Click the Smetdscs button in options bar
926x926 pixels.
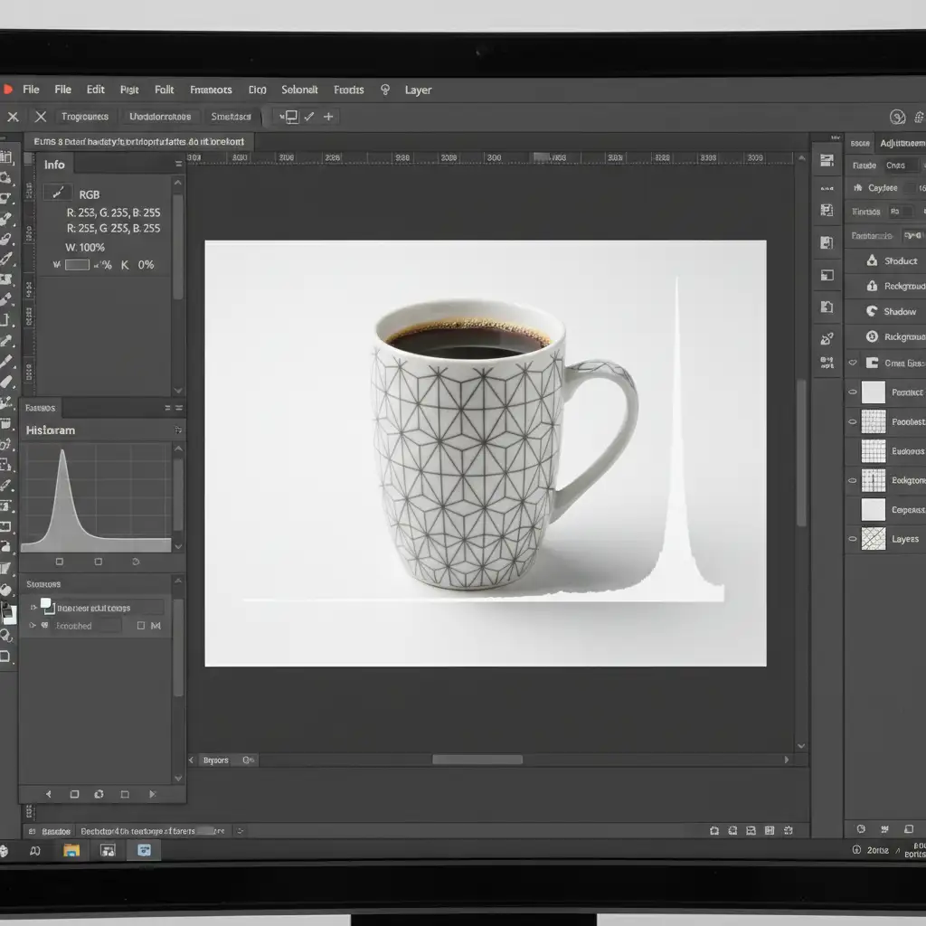click(231, 117)
